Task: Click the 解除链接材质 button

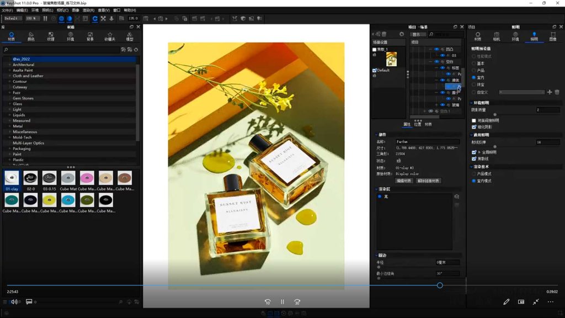Action: tap(428, 181)
